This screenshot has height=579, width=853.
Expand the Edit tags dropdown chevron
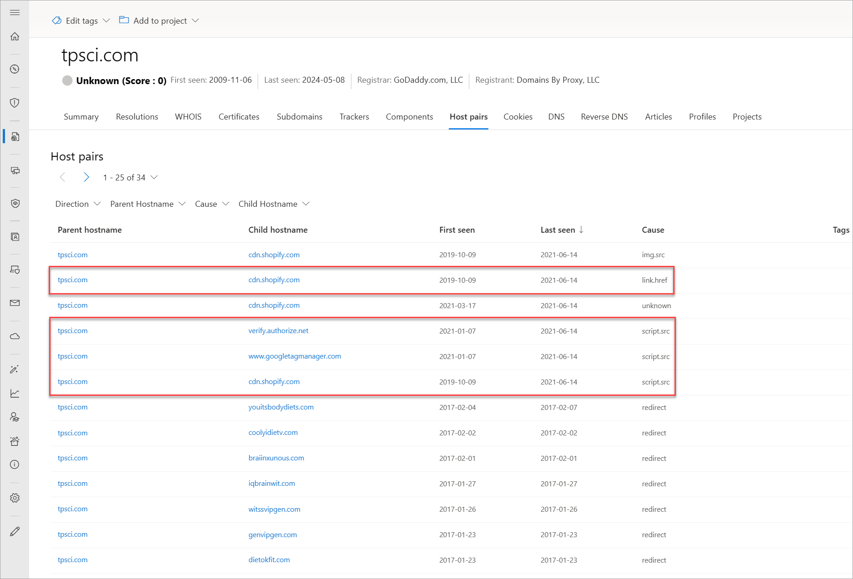pos(107,20)
